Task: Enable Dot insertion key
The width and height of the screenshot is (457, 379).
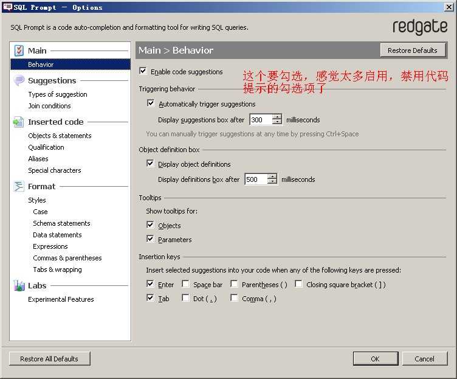Action: coord(185,297)
